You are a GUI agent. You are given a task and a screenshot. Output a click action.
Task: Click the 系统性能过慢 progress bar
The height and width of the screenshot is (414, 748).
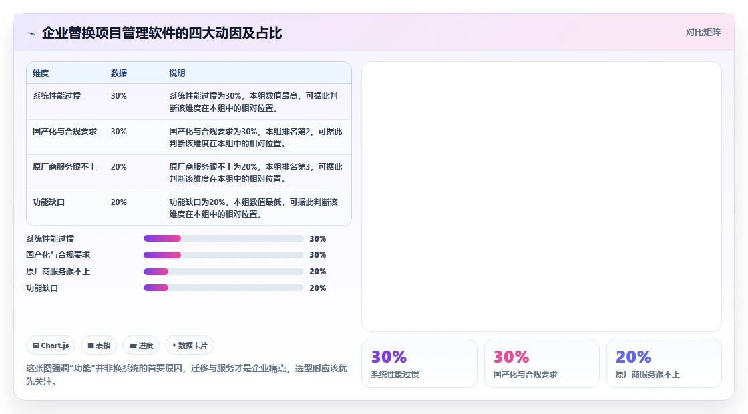pos(223,238)
